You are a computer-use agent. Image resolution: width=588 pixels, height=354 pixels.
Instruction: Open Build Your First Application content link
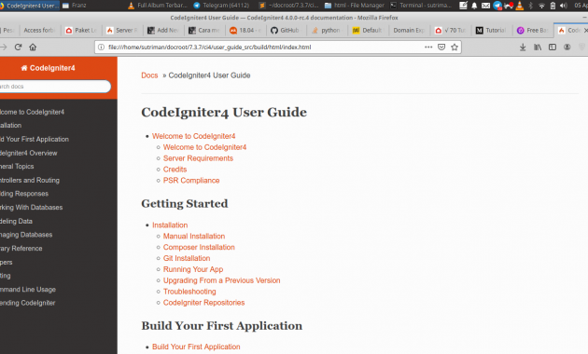(196, 347)
